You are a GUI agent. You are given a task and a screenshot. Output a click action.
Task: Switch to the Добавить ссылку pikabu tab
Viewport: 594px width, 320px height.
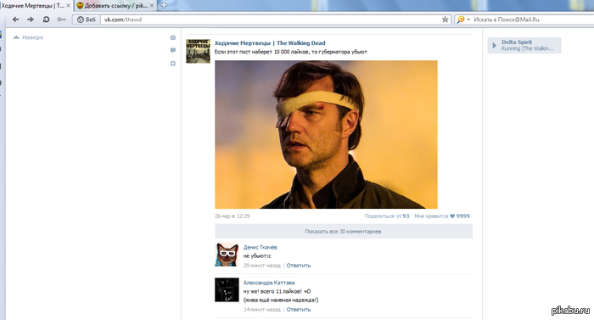coord(115,6)
